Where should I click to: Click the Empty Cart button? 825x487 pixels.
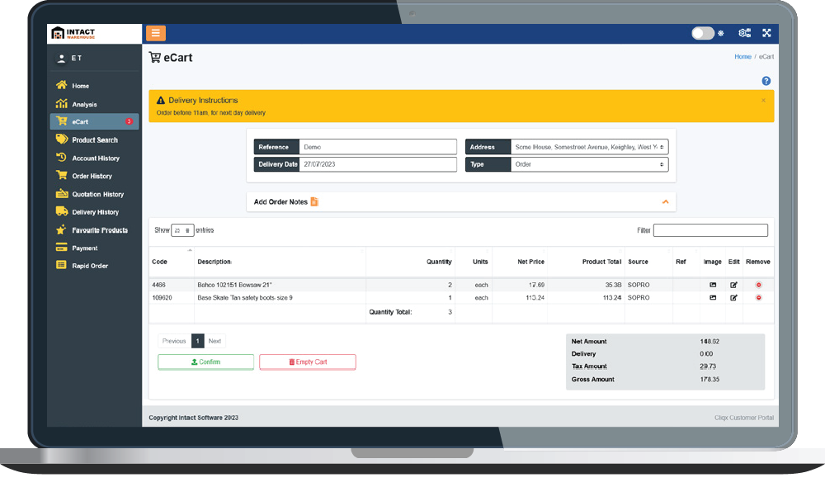(x=307, y=362)
